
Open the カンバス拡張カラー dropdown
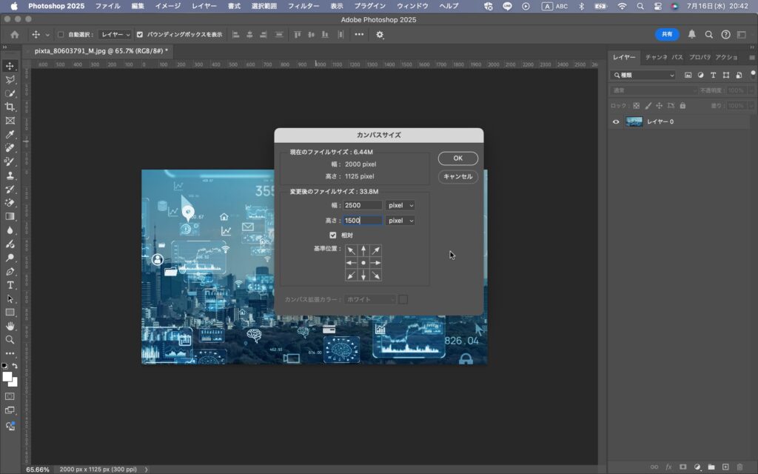[370, 299]
